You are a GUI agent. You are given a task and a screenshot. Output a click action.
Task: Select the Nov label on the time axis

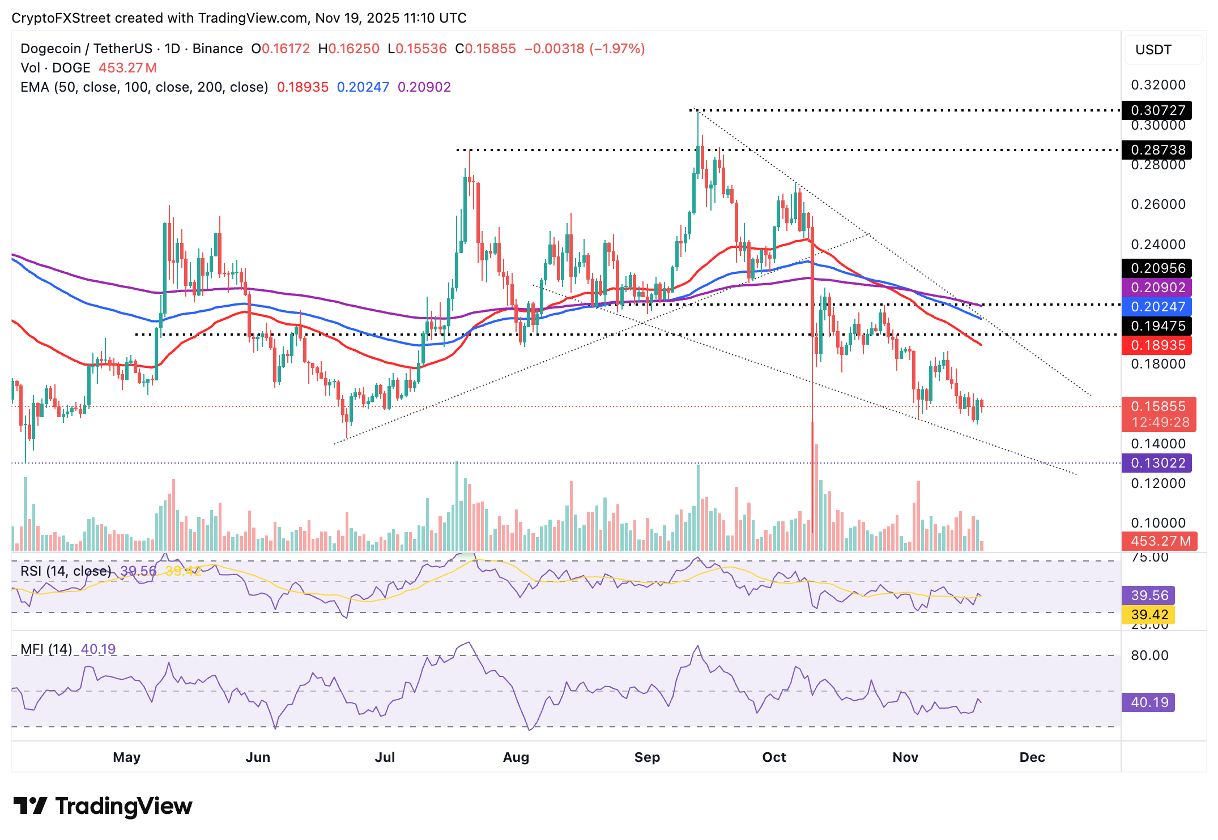tap(905, 757)
